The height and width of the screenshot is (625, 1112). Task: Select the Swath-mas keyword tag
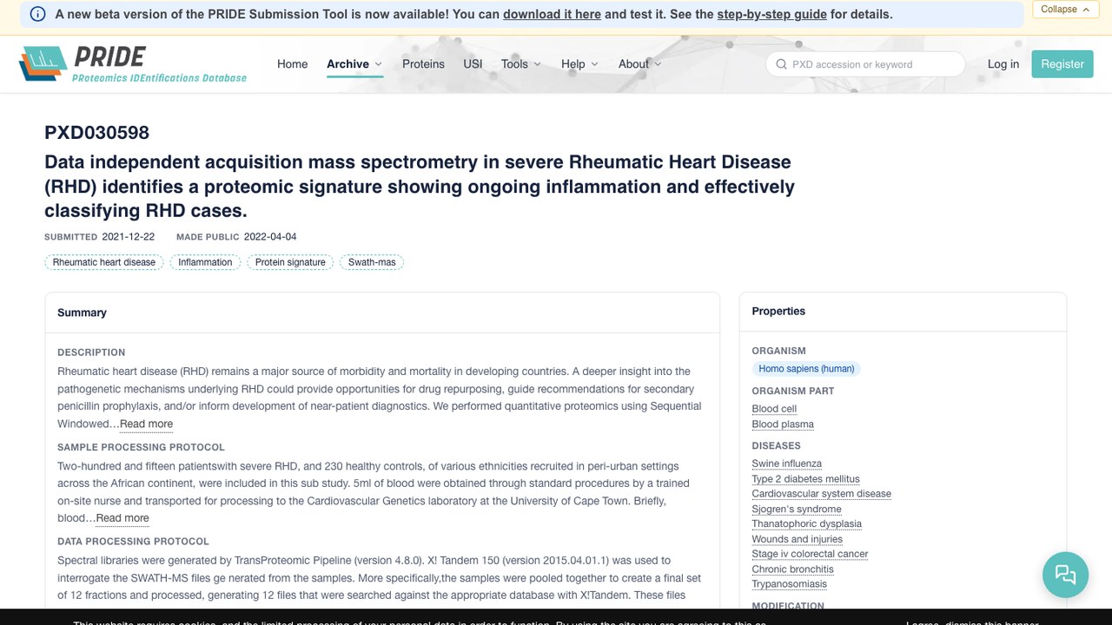point(372,262)
